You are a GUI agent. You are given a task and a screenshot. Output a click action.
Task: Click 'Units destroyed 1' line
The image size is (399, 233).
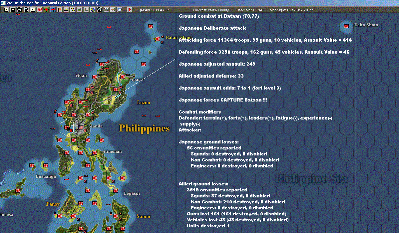[x=208, y=226]
